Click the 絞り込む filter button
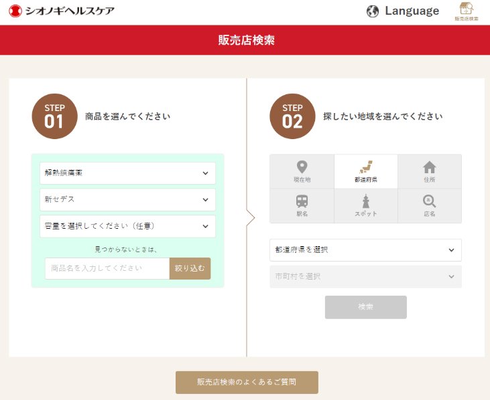The width and height of the screenshot is (490, 400). (x=190, y=268)
